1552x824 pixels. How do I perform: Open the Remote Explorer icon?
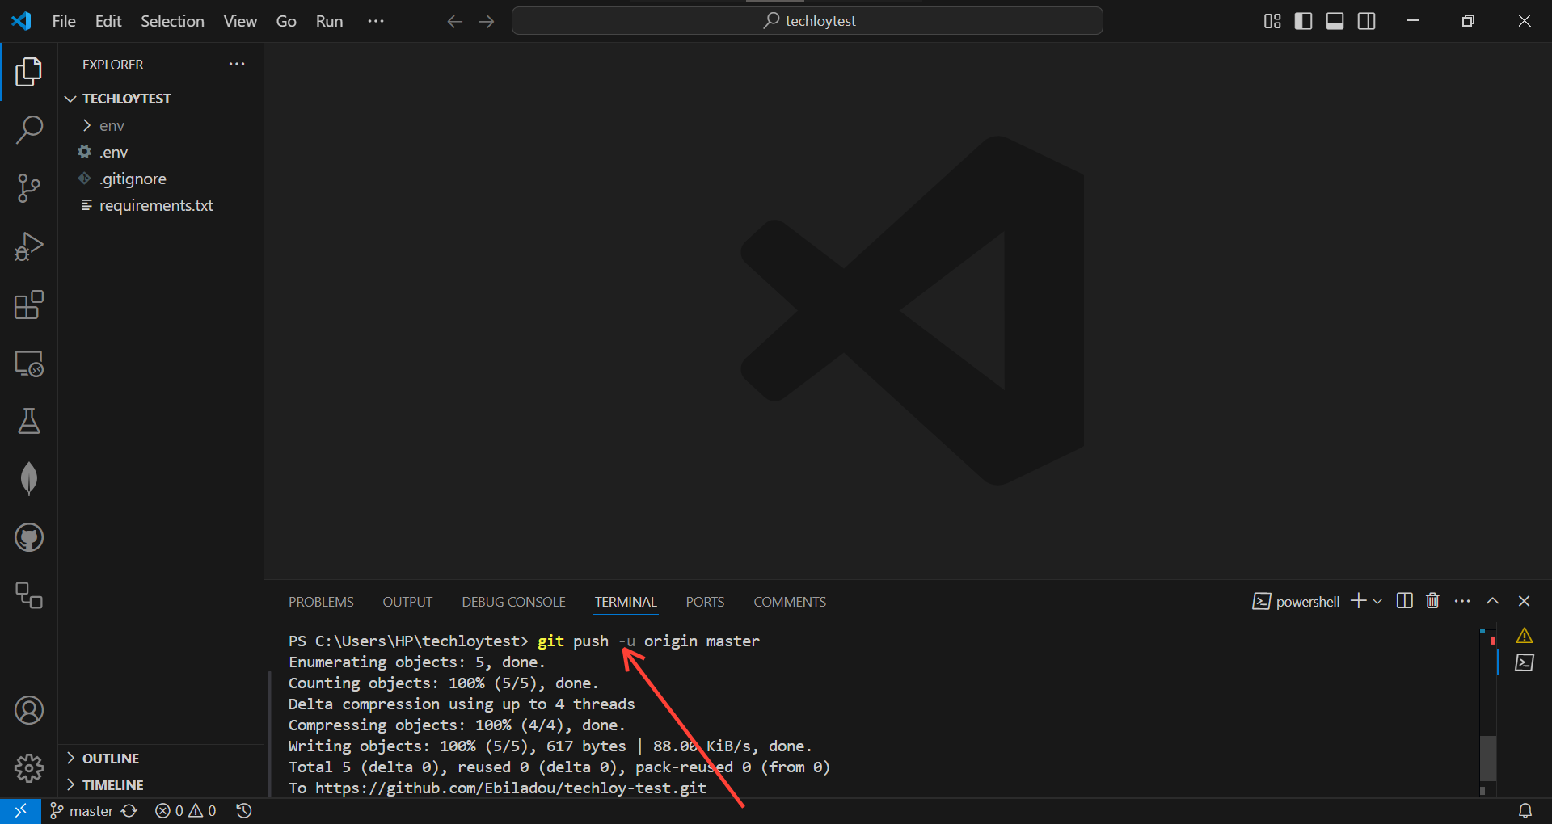click(x=29, y=364)
